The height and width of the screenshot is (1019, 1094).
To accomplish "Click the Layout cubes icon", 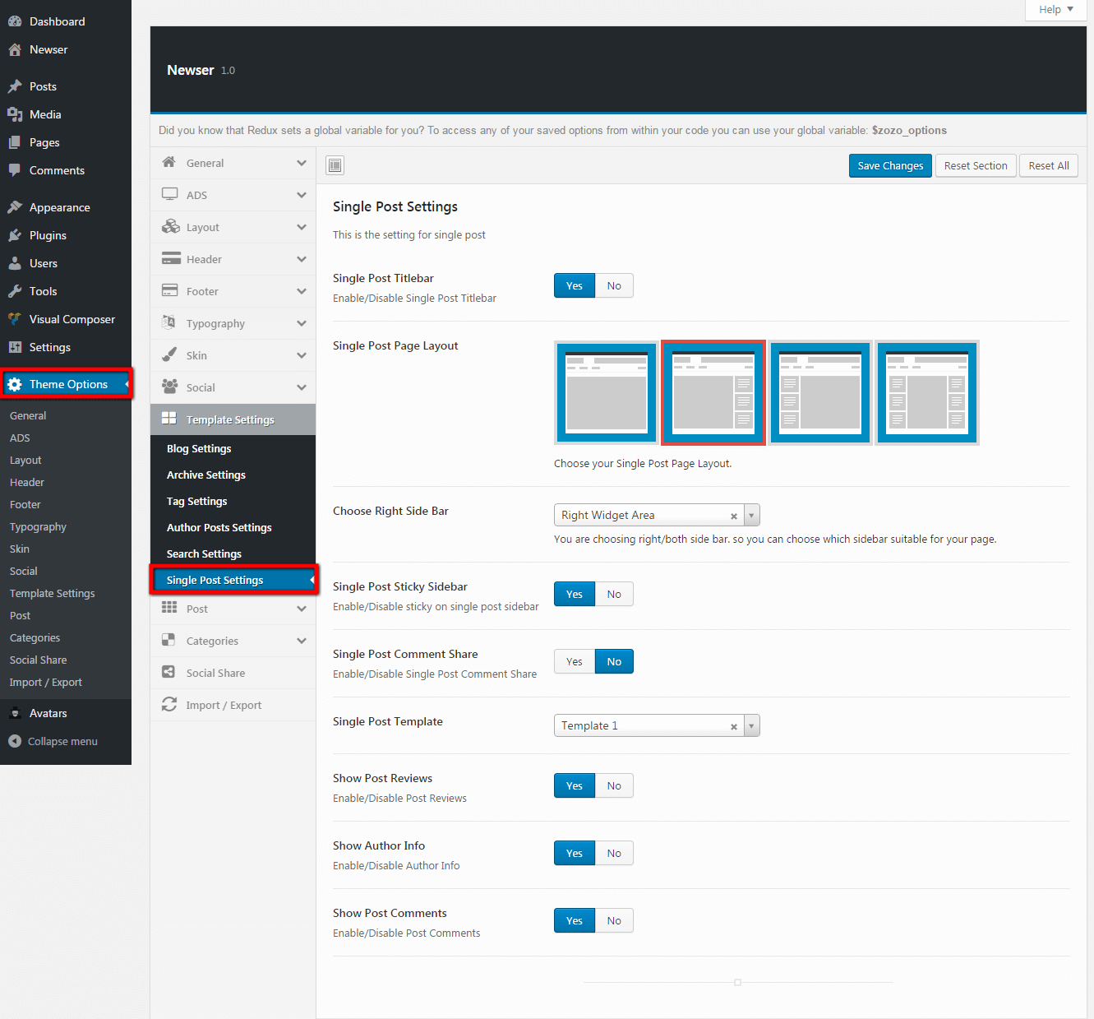I will click(171, 226).
